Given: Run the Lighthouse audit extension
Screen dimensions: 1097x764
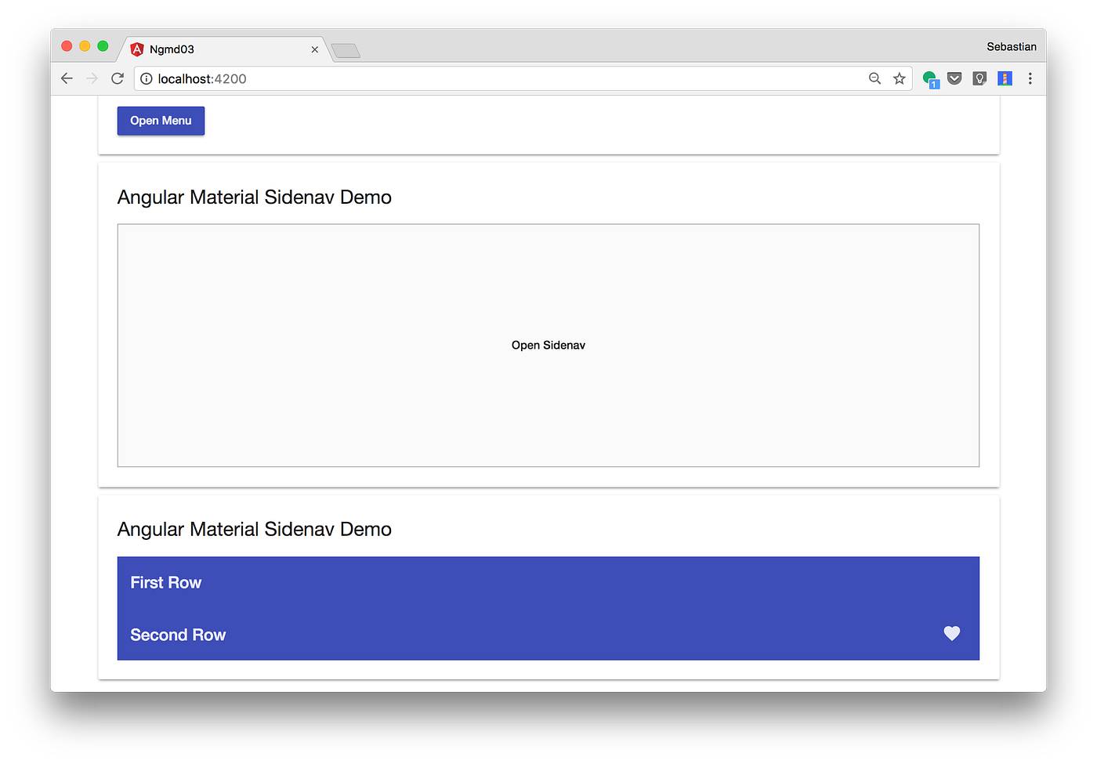Looking at the screenshot, I should pos(1005,78).
